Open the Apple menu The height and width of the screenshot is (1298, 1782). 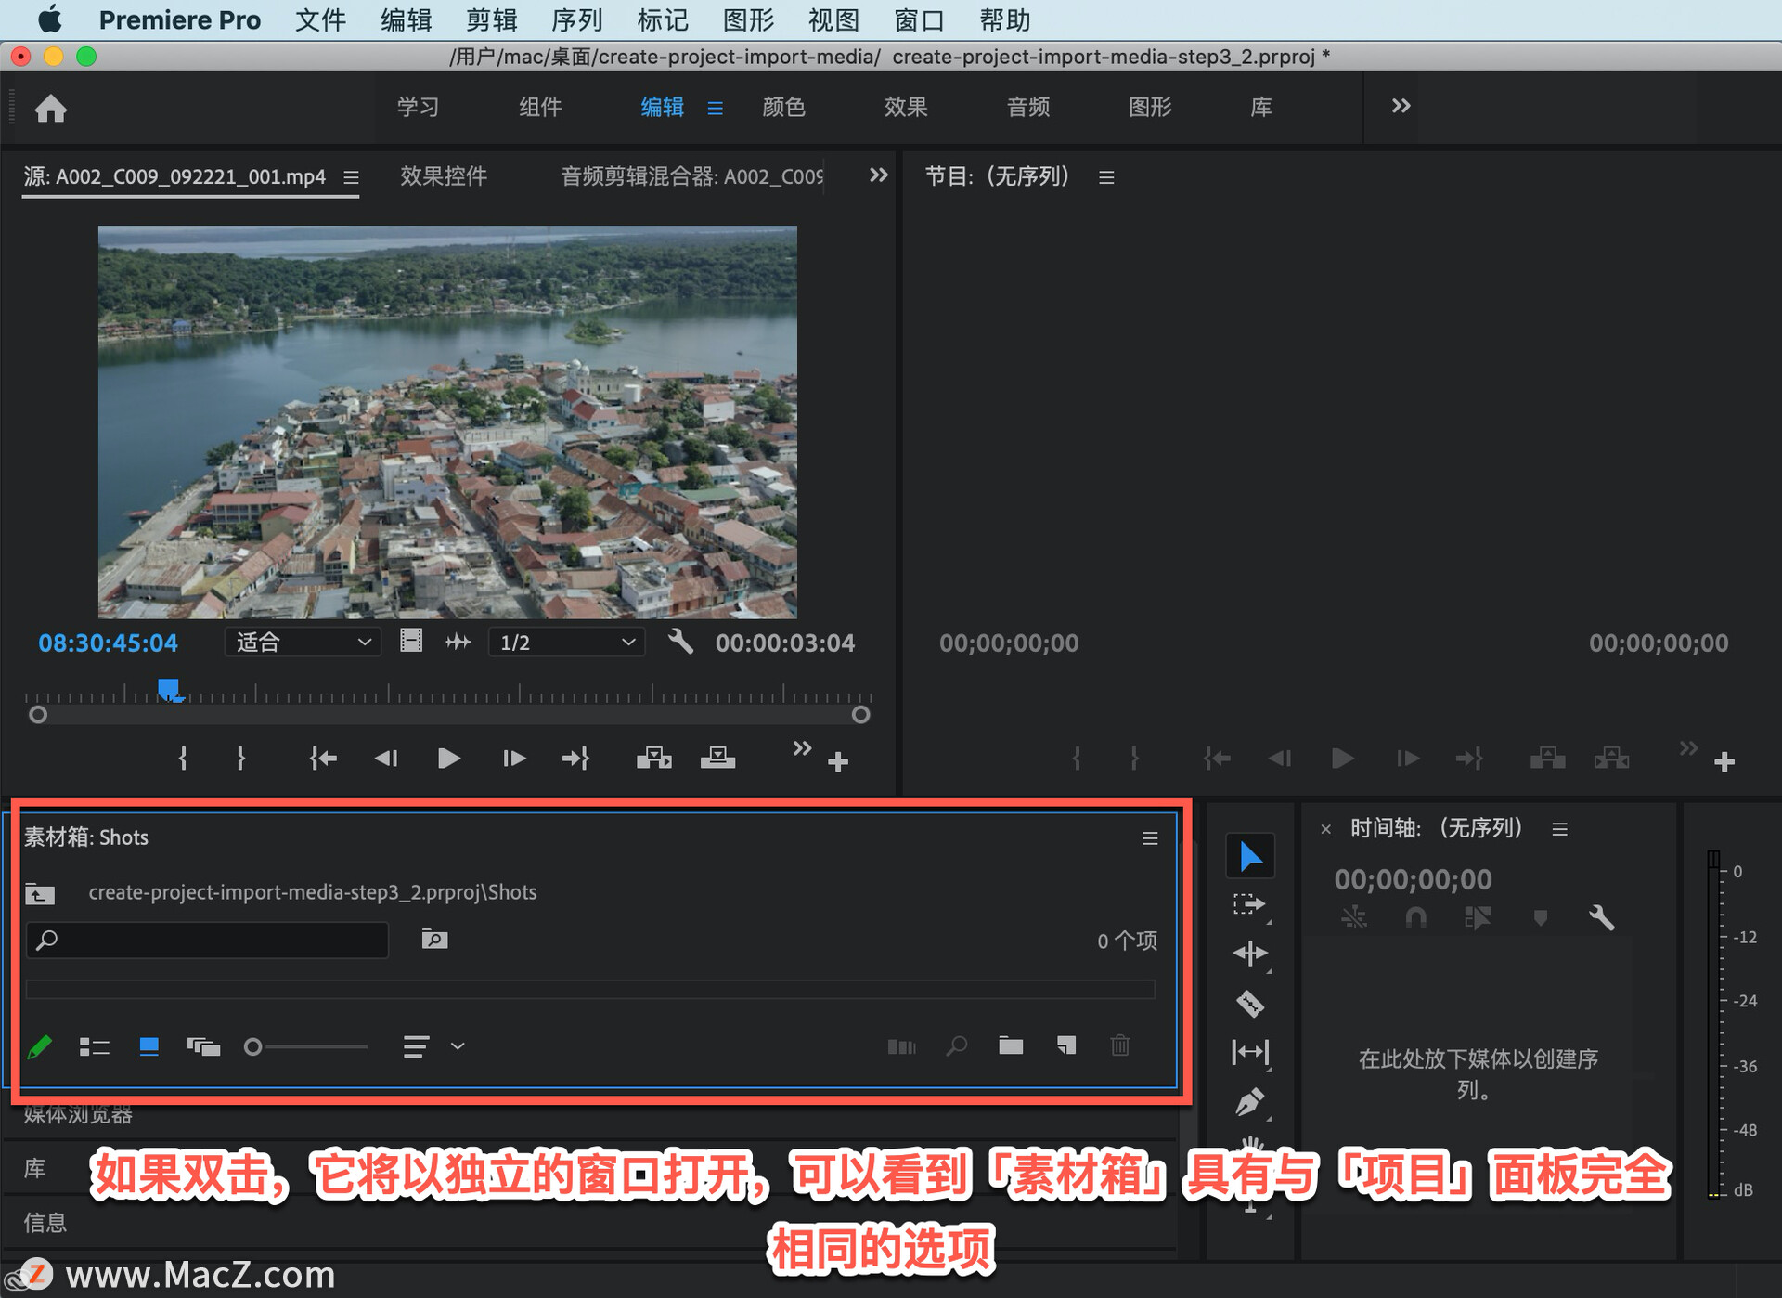click(50, 19)
